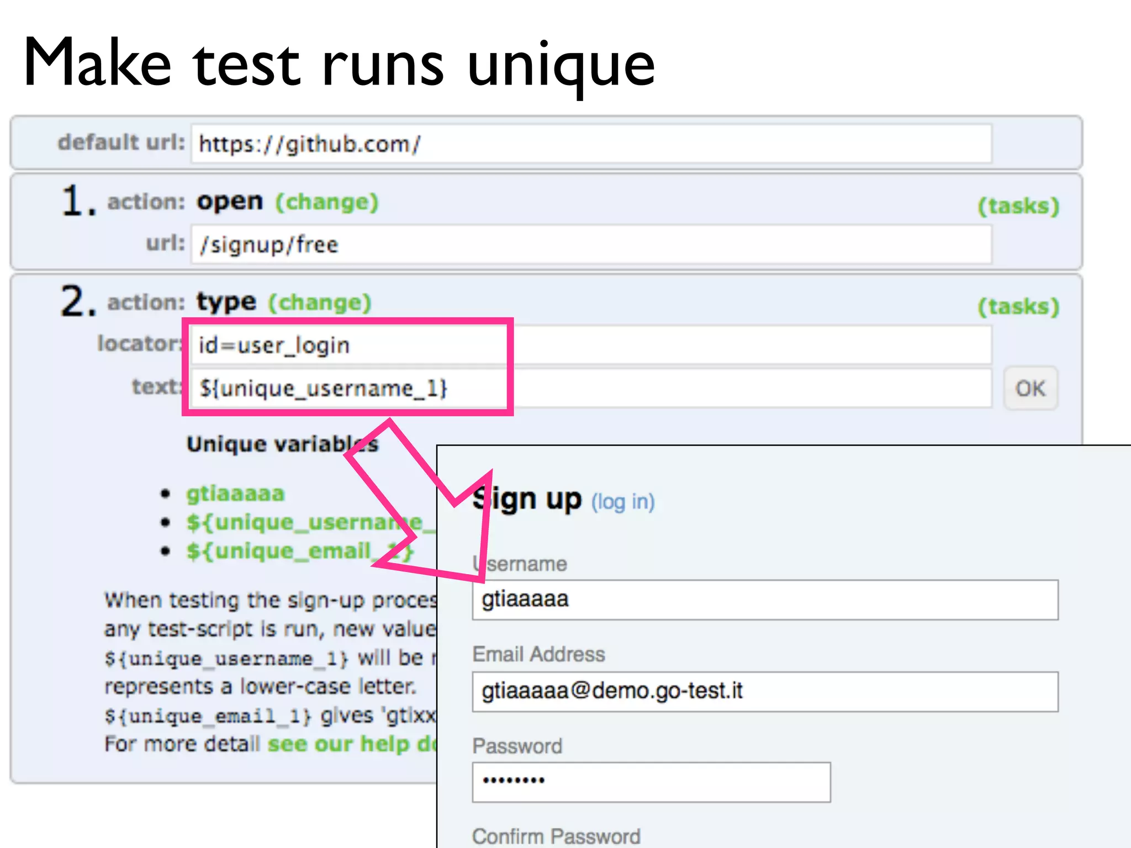Click the /signup/free url field
The width and height of the screenshot is (1131, 848).
(591, 245)
